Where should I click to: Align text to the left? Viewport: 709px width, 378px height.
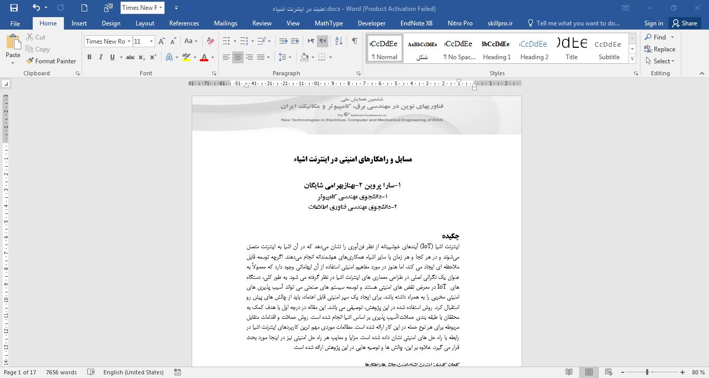(x=226, y=57)
